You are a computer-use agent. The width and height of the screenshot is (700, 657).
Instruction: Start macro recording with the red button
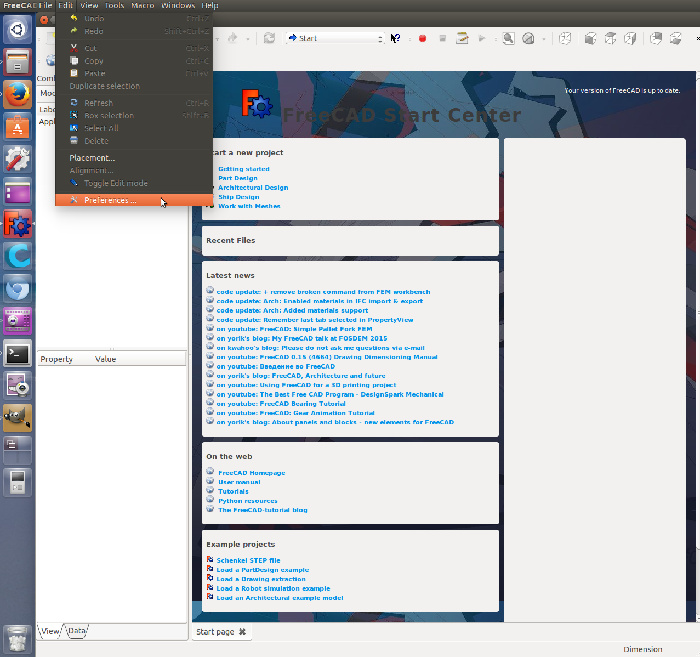click(x=423, y=38)
